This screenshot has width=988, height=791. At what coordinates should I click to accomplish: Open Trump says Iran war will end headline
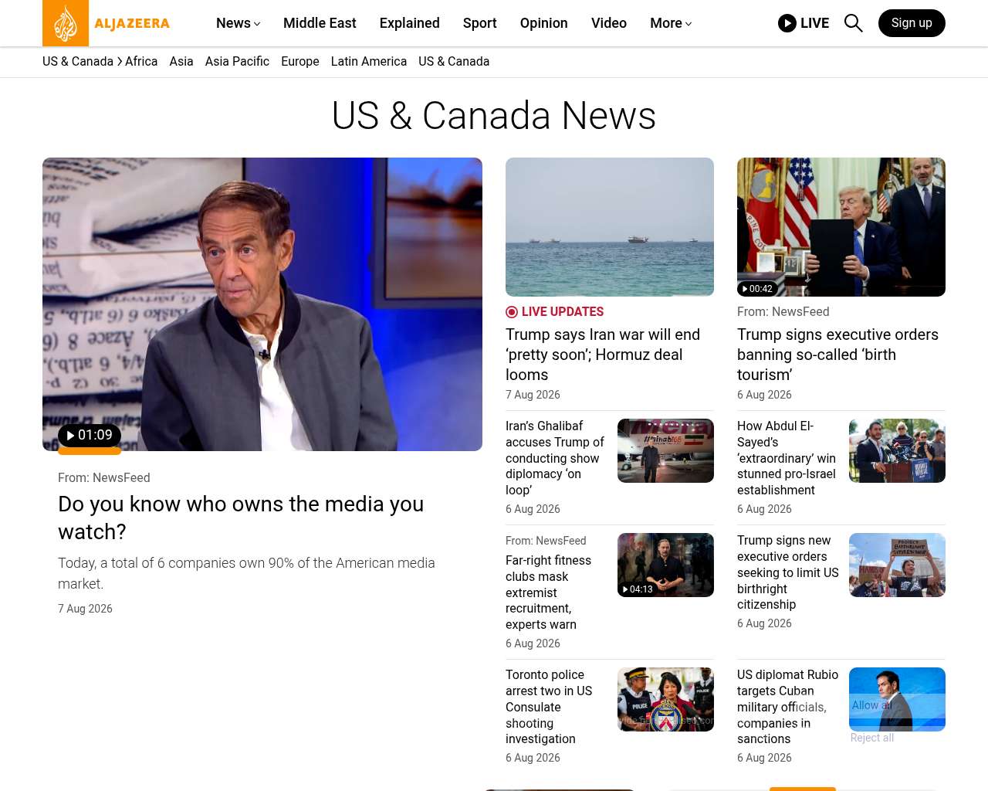tap(603, 355)
